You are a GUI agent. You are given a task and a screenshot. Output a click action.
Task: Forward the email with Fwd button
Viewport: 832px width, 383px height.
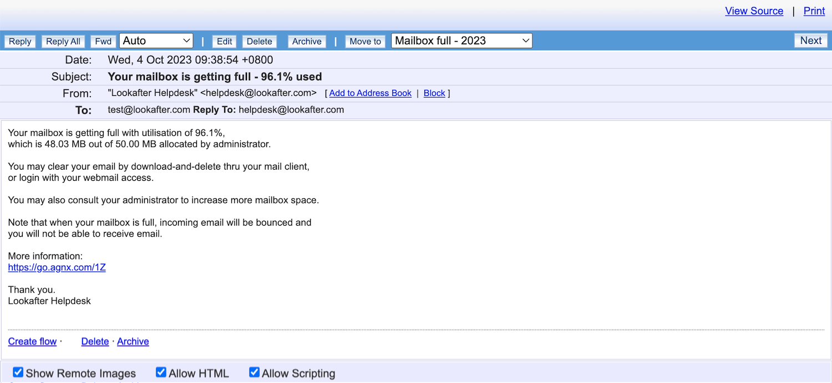tap(103, 42)
